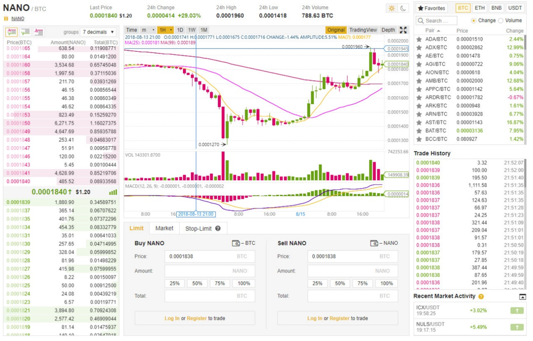Select the BNB market tab
The width and height of the screenshot is (533, 341).
tap(496, 8)
